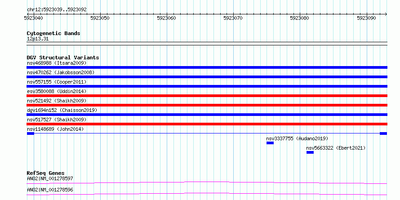The image size is (400, 200).
Task: Select the red bar under esv3580088
Action: click(x=207, y=96)
